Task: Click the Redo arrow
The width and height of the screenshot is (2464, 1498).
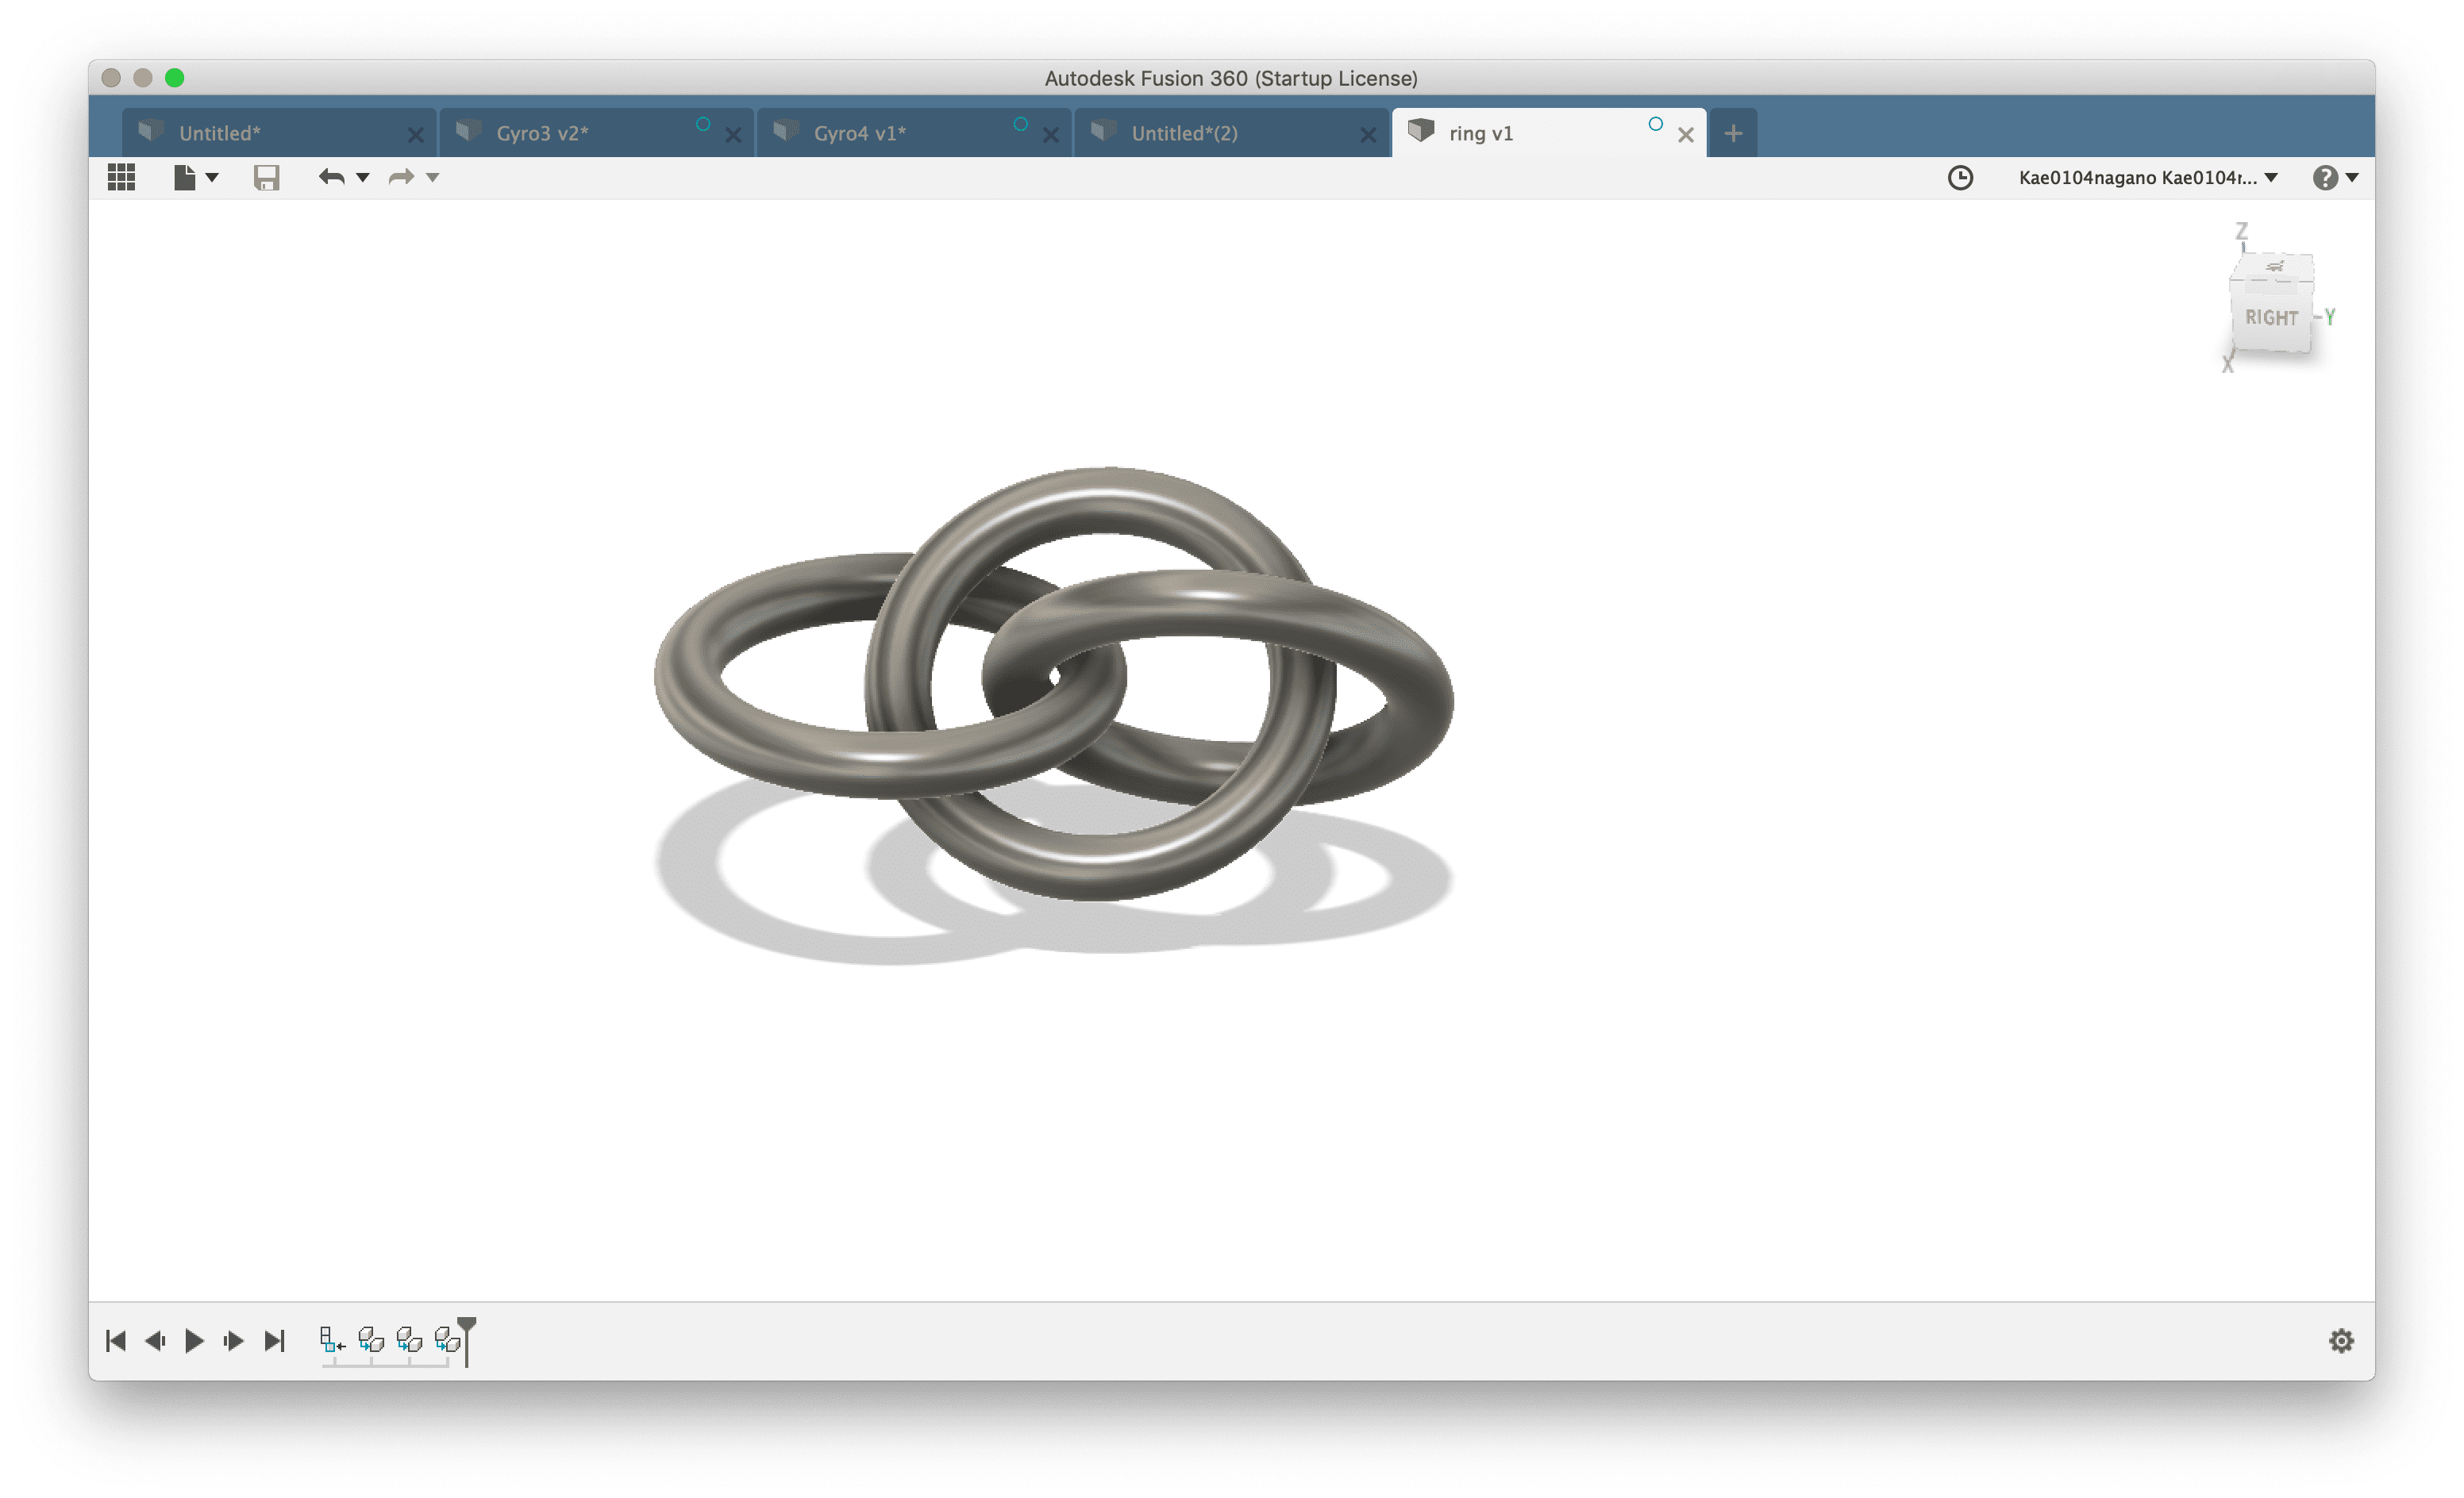Action: tap(401, 178)
